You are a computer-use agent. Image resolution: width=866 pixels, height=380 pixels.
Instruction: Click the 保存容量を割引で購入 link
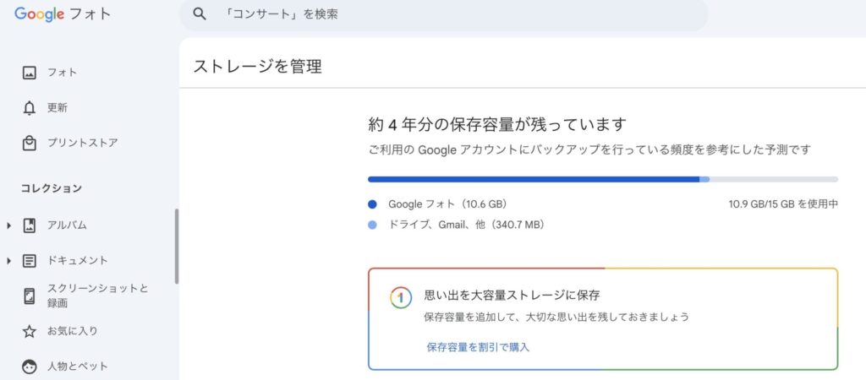tap(478, 347)
